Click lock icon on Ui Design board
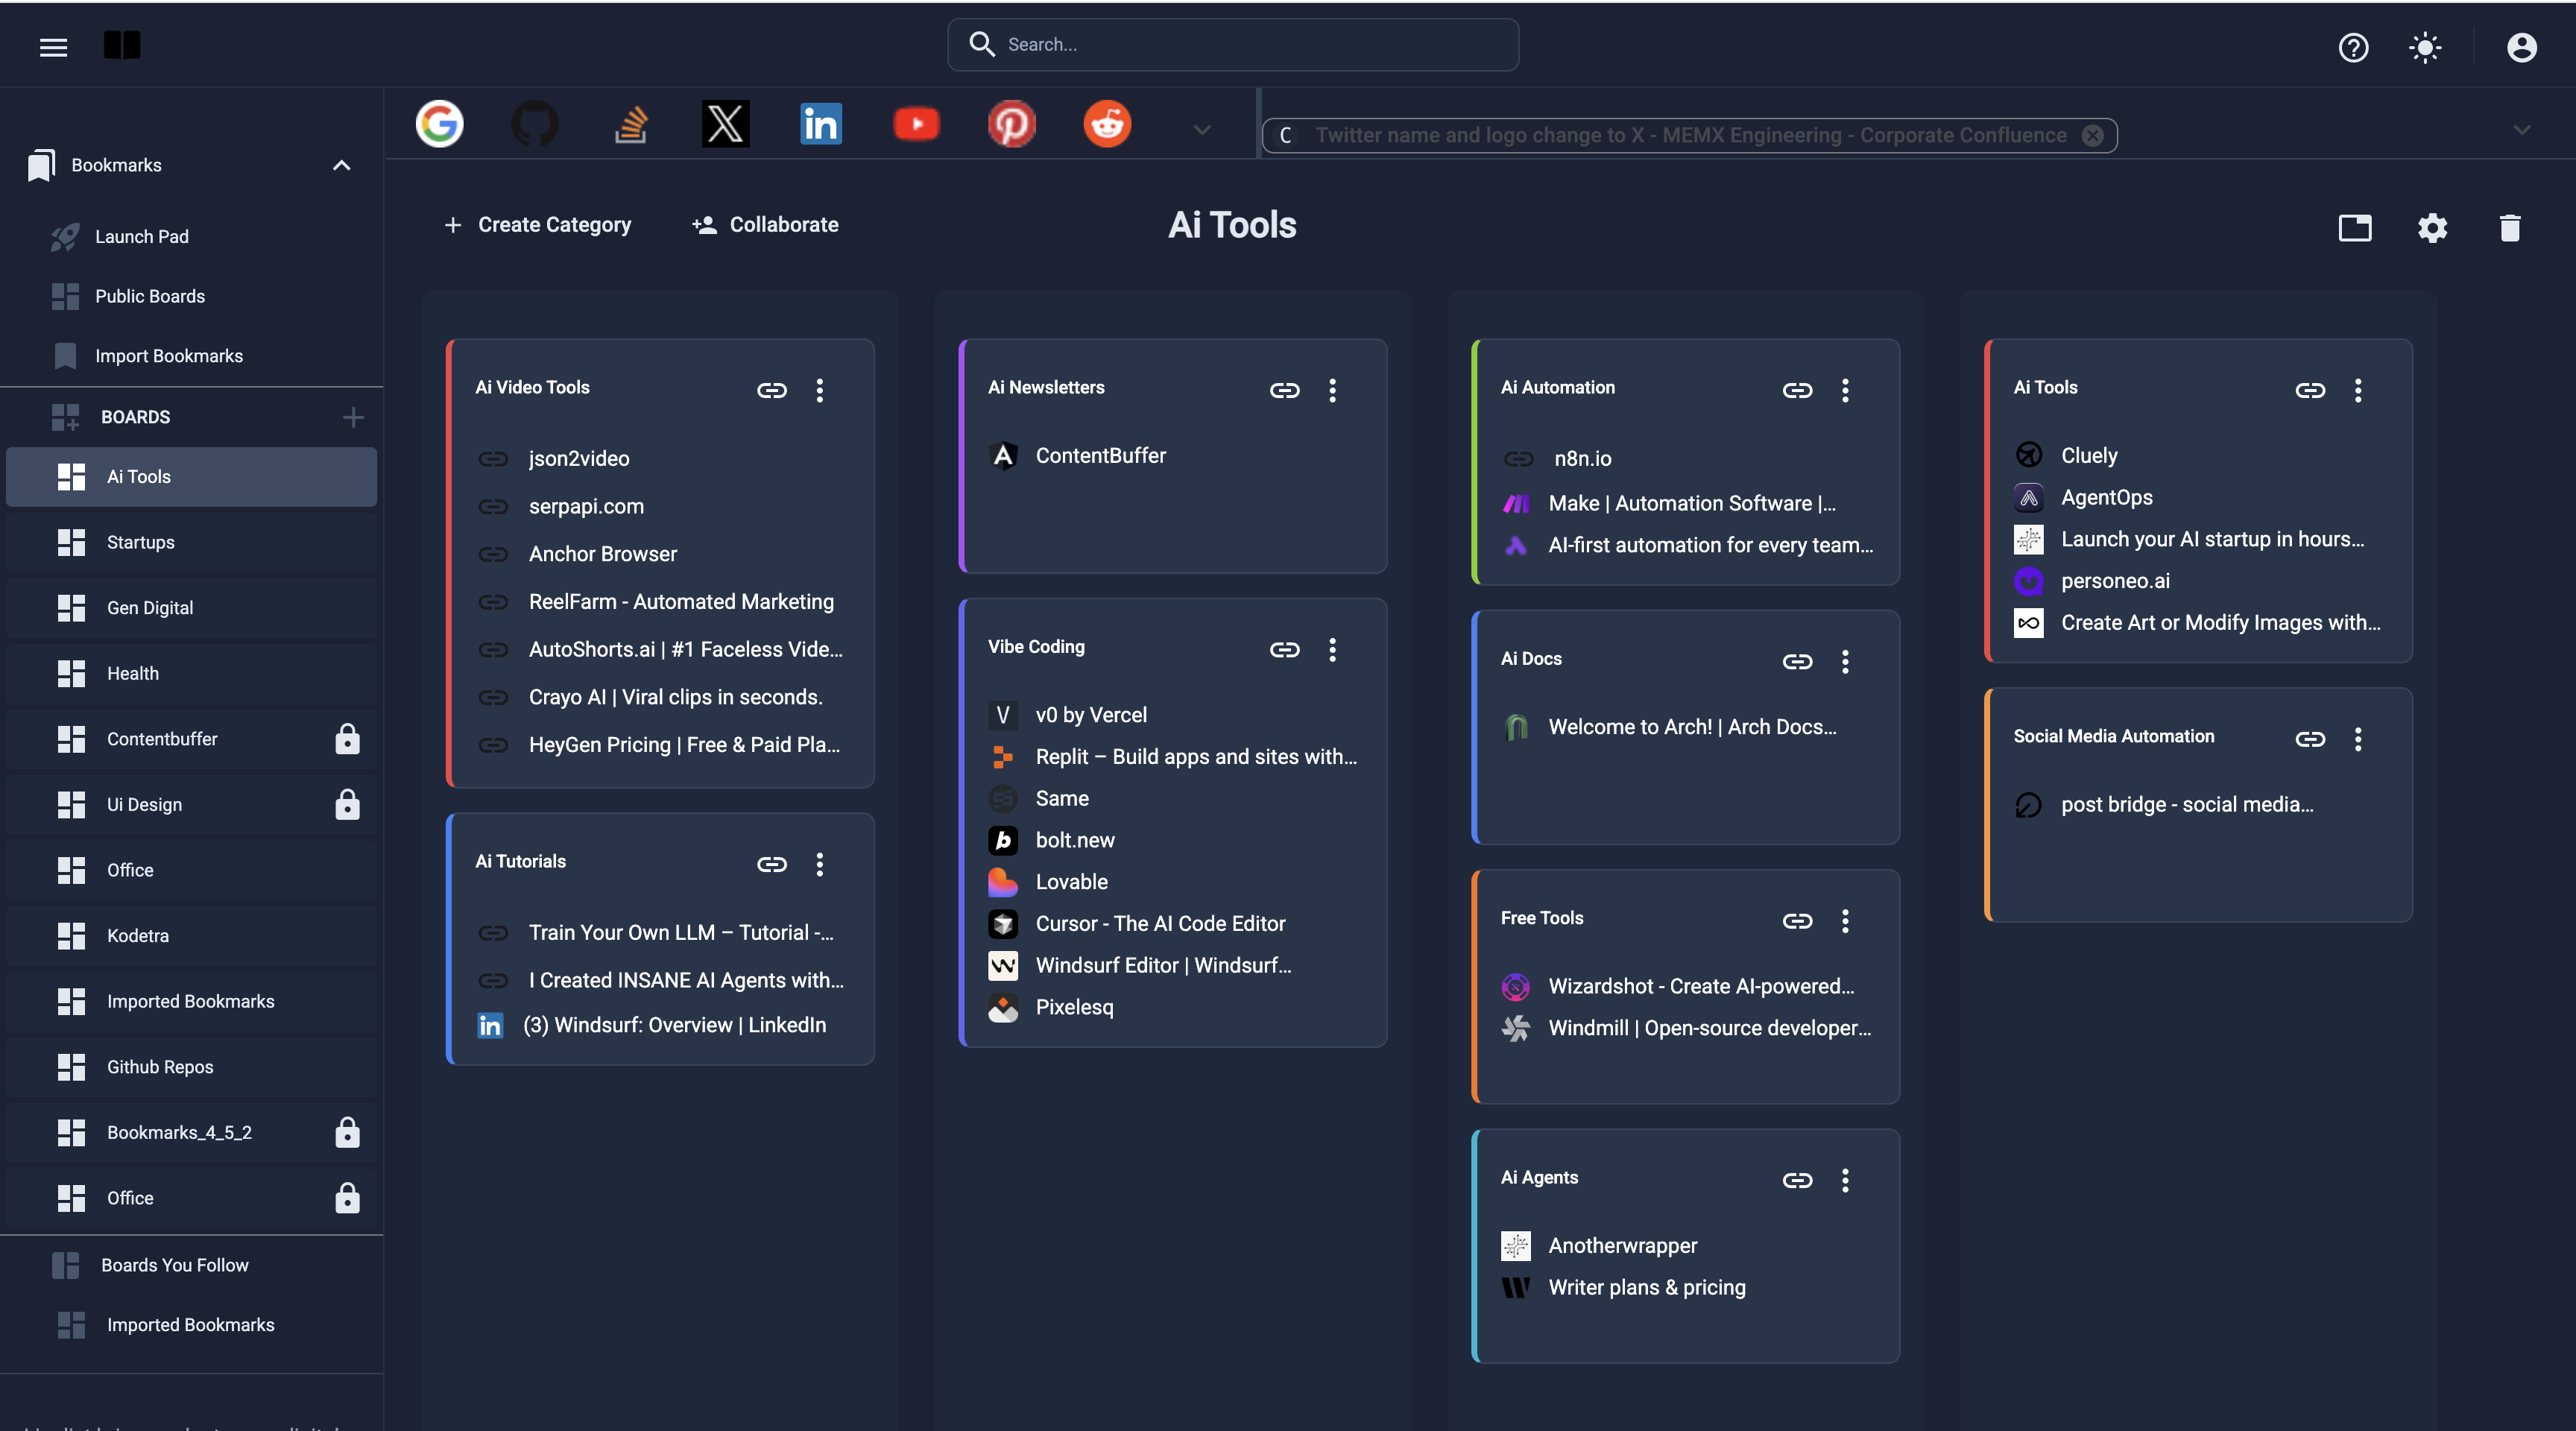 coord(347,804)
